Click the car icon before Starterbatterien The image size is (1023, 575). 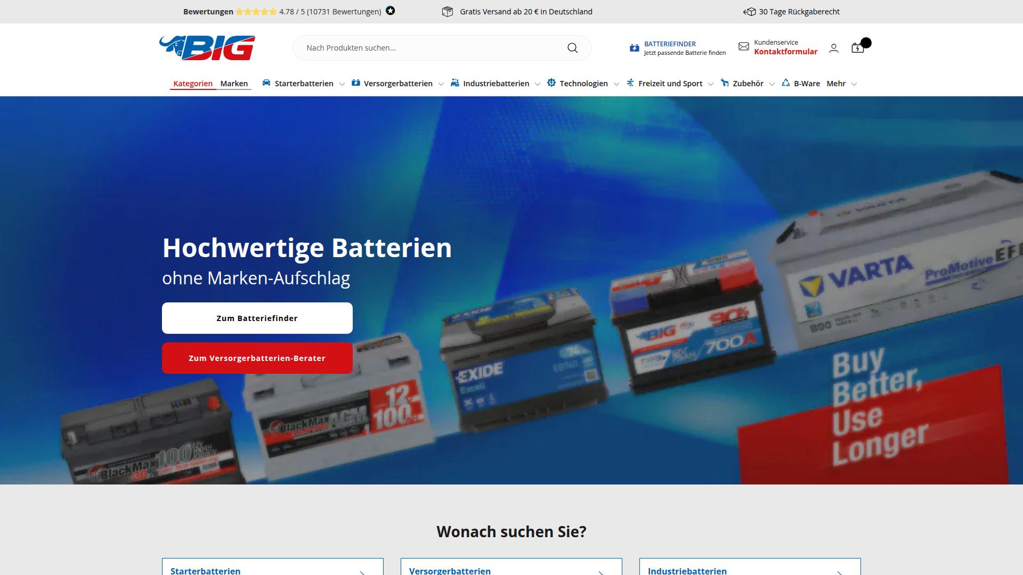pyautogui.click(x=266, y=83)
